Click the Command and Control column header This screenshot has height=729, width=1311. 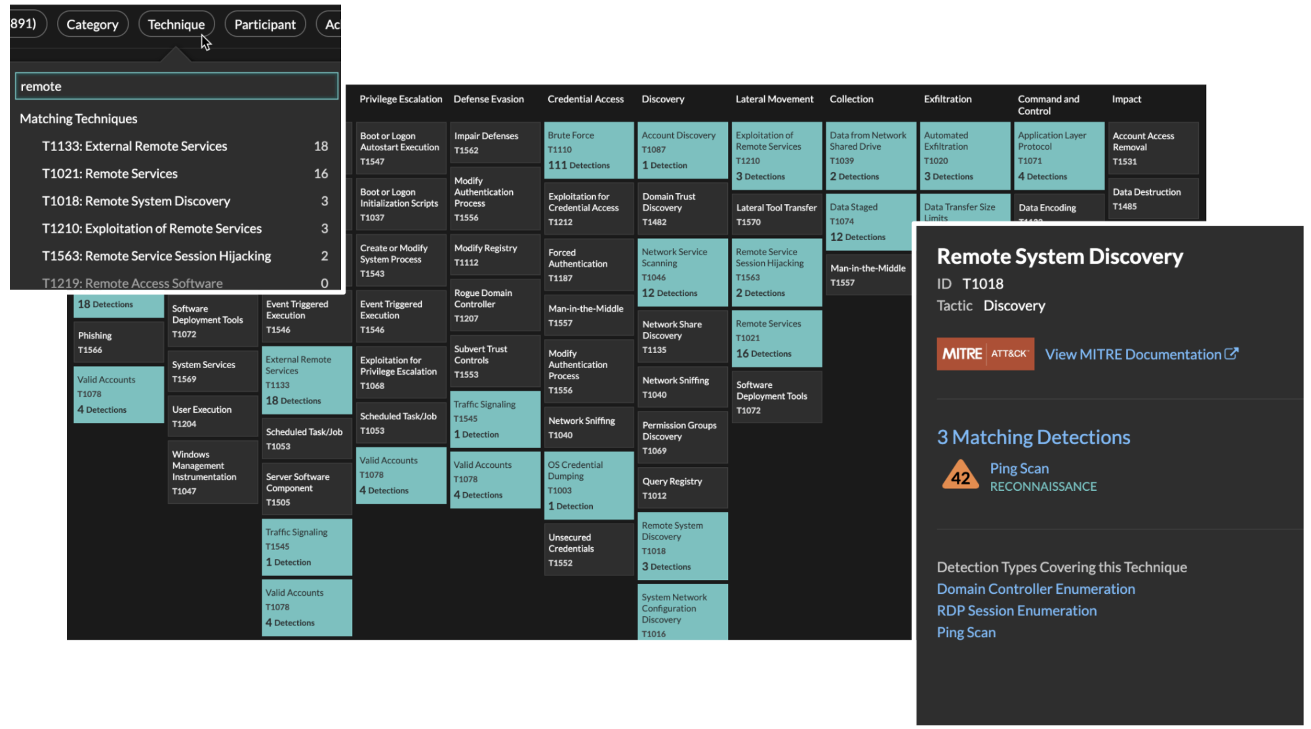[x=1048, y=105]
